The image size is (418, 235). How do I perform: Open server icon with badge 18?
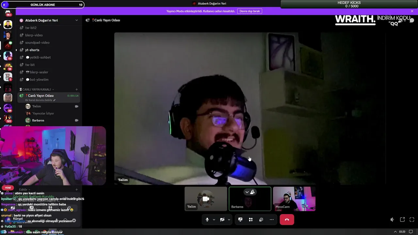pos(8,66)
